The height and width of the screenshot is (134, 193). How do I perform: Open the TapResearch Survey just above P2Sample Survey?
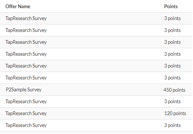[x=26, y=78]
